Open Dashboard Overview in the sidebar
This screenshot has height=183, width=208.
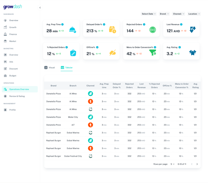(x=14, y=20)
